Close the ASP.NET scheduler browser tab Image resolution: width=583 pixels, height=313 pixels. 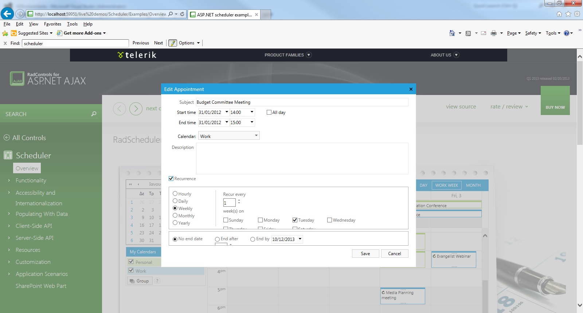coord(257,15)
